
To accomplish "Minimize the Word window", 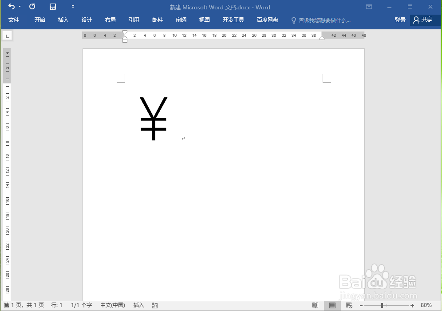I will [389, 7].
